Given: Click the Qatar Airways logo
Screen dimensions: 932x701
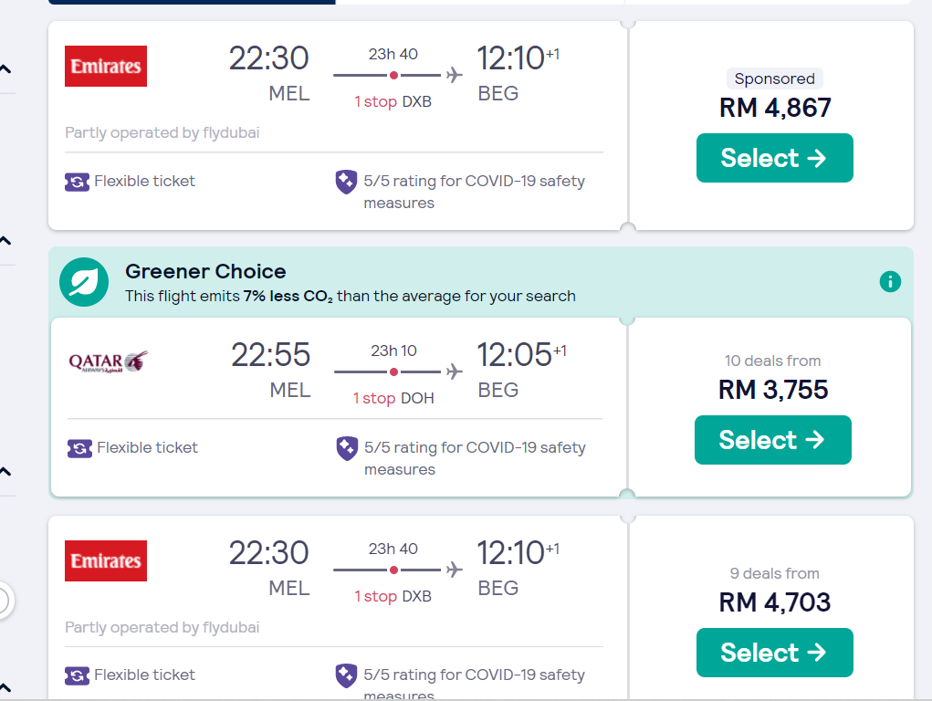Looking at the screenshot, I should click(x=108, y=361).
